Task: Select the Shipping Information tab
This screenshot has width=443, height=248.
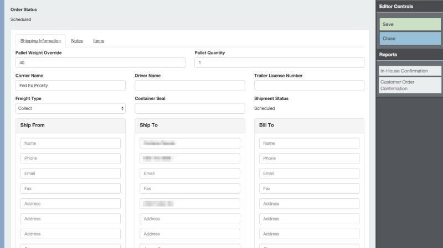Action: pyautogui.click(x=40, y=41)
